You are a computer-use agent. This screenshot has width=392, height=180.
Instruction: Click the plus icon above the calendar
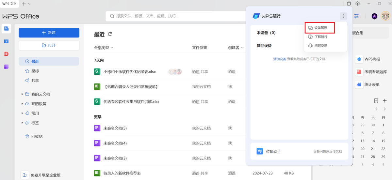click(384, 101)
